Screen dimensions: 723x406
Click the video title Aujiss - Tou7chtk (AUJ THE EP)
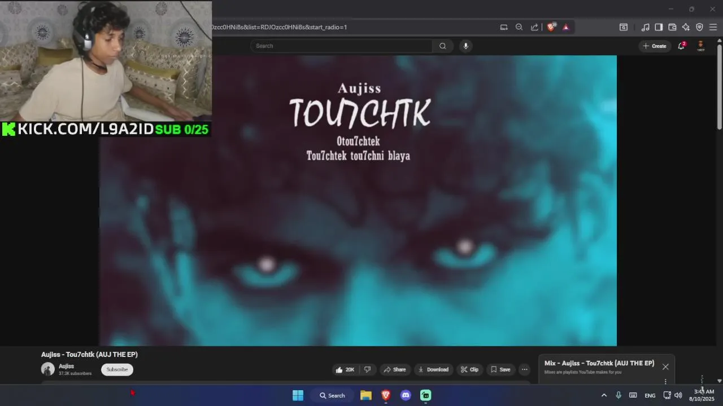(89, 354)
